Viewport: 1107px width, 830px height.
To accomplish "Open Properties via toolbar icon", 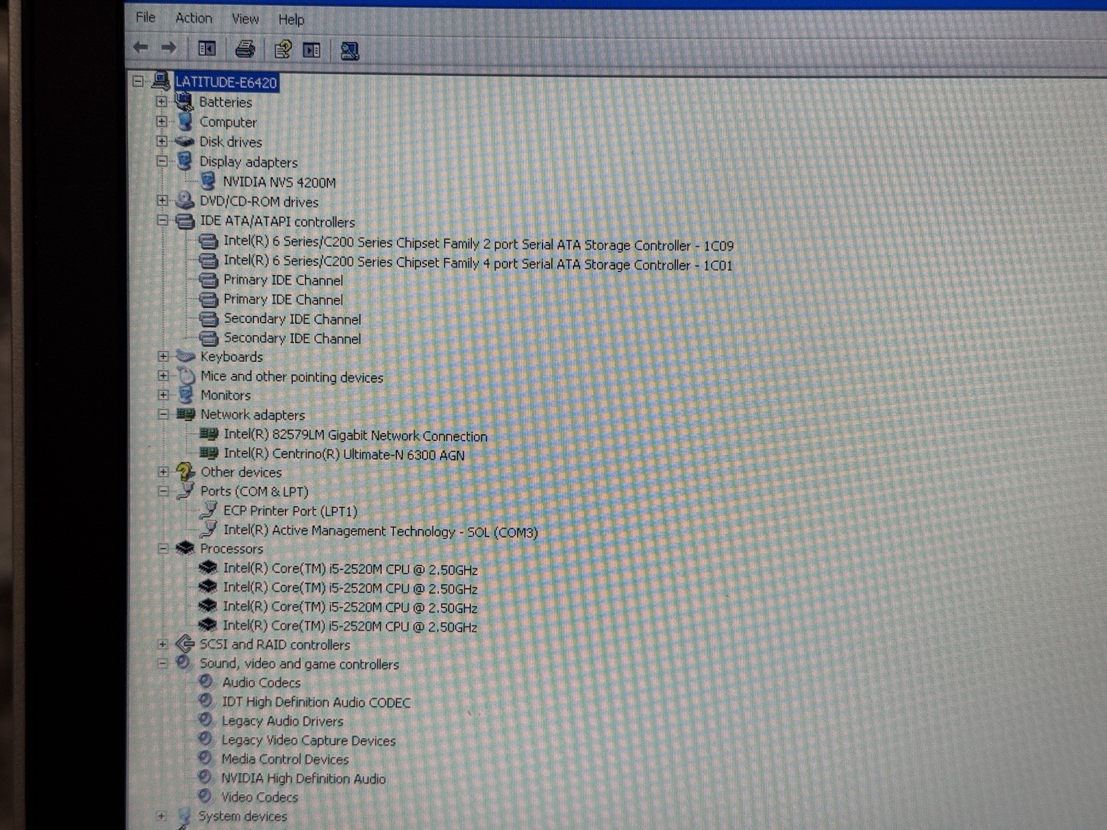I will coord(282,50).
